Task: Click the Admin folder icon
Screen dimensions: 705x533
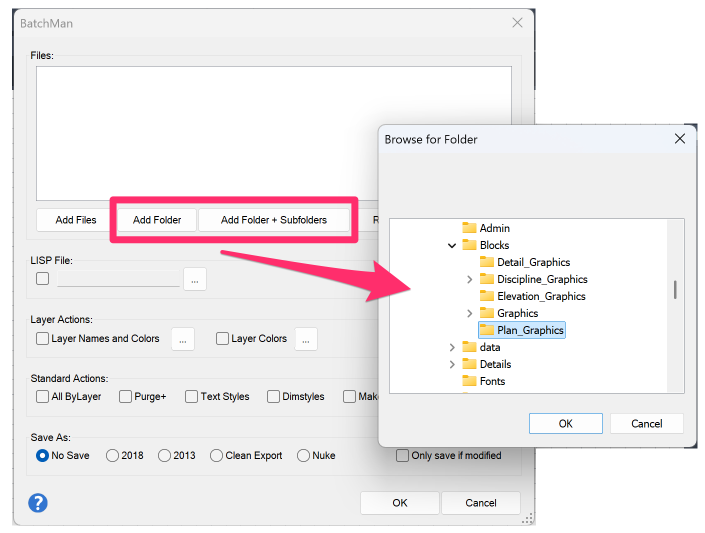Action: click(469, 228)
